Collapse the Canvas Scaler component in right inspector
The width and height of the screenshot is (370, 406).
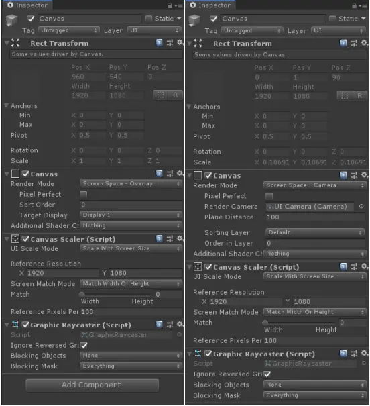(x=190, y=267)
